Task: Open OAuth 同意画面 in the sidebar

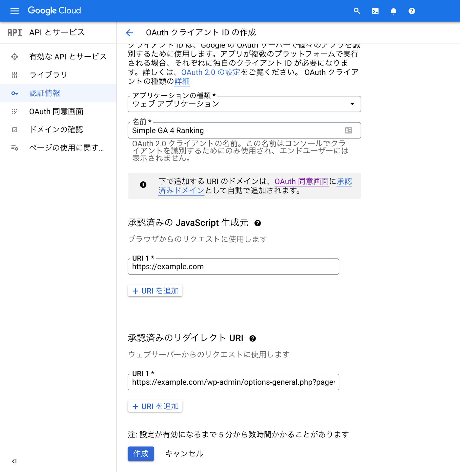Action: pos(58,112)
